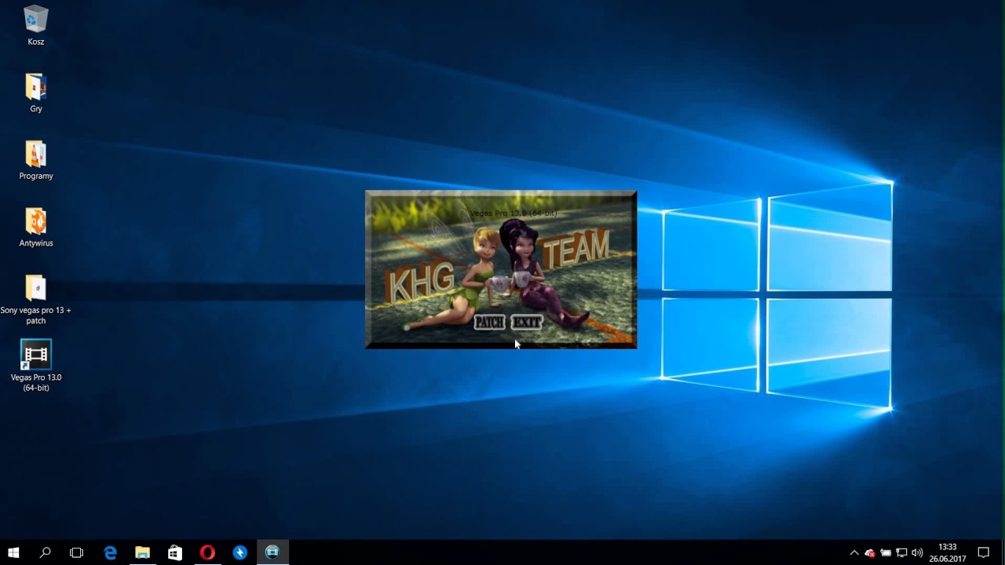Click the PATCH button in the patcher window
The width and height of the screenshot is (1005, 565).
coord(489,322)
